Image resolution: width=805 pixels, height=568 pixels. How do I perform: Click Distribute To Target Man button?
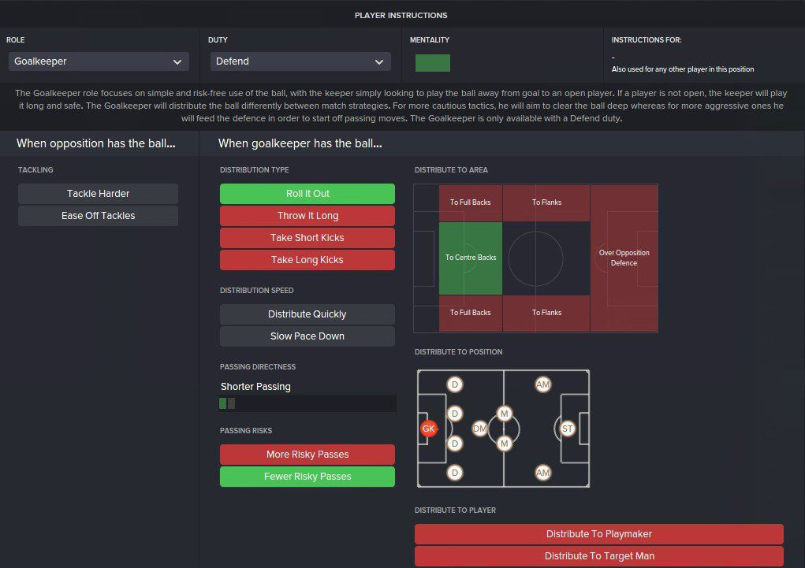point(599,556)
